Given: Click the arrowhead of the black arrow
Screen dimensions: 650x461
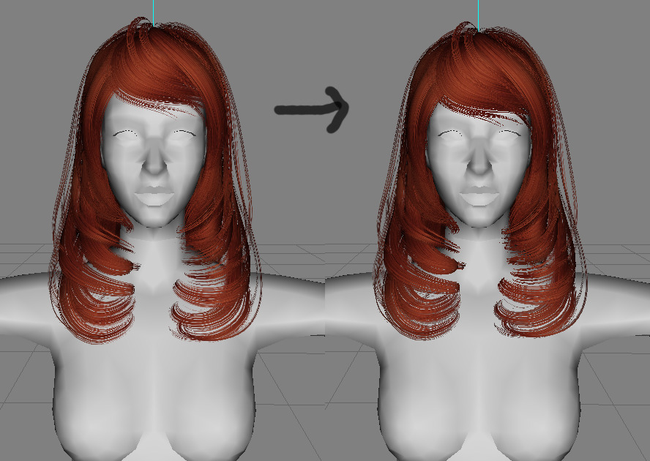Looking at the screenshot, I should click(x=337, y=110).
